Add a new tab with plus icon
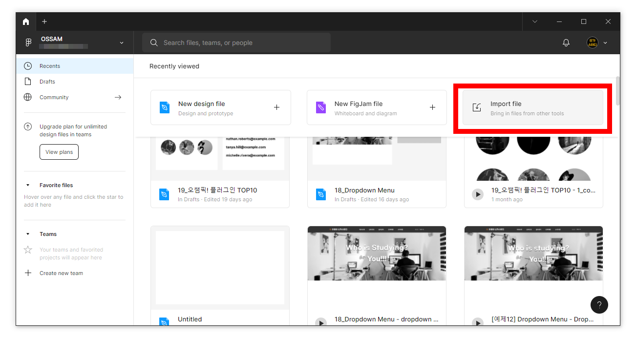The height and width of the screenshot is (340, 636). click(x=44, y=21)
